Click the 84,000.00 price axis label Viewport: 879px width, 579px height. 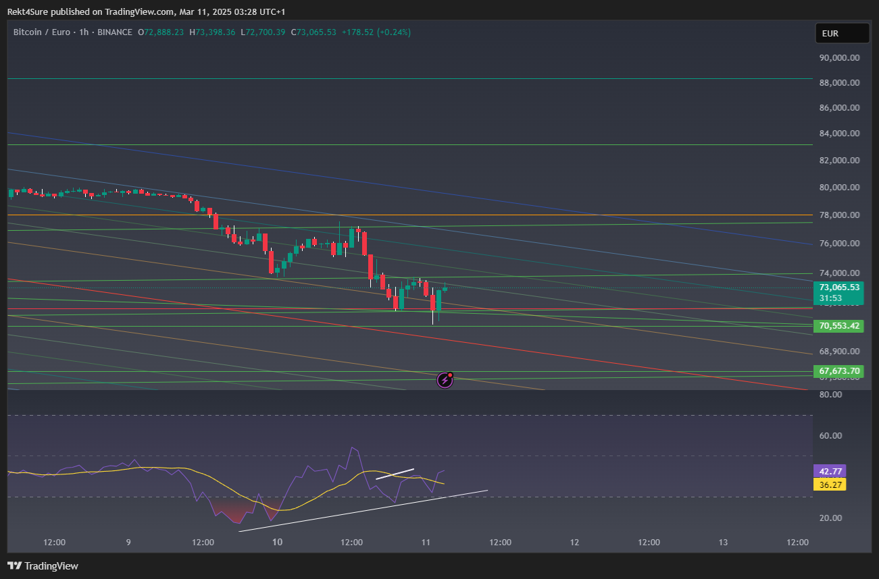pyautogui.click(x=839, y=134)
